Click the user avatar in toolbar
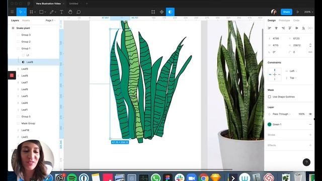This screenshot has height=181, width=322. coord(274,12)
